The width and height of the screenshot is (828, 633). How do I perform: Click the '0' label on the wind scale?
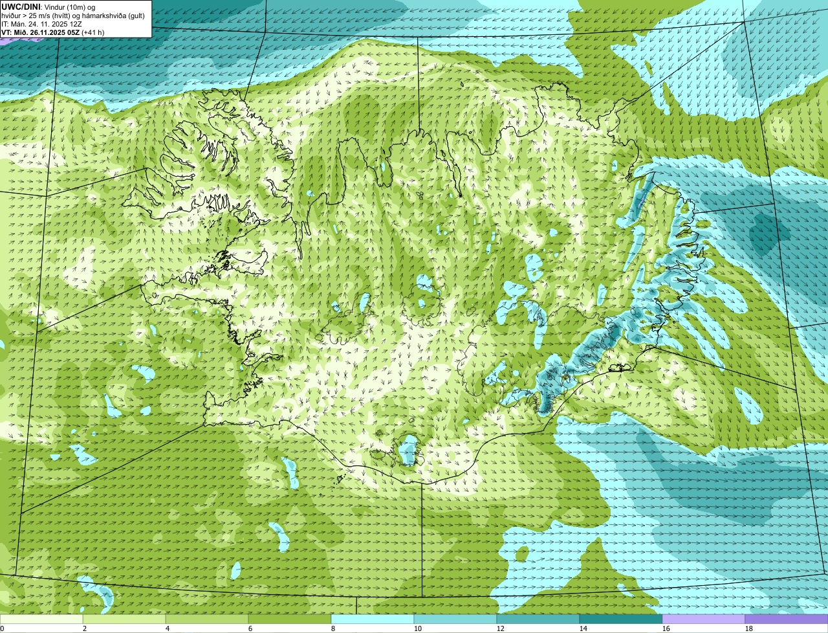pos(2,628)
